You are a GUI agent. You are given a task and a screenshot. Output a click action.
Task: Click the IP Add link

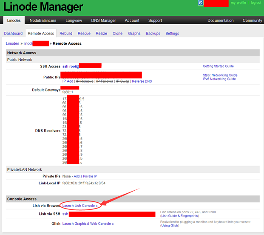68,81
